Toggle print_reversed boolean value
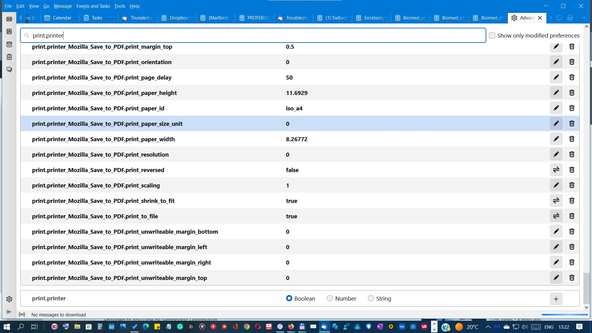The image size is (592, 333). coord(556,170)
